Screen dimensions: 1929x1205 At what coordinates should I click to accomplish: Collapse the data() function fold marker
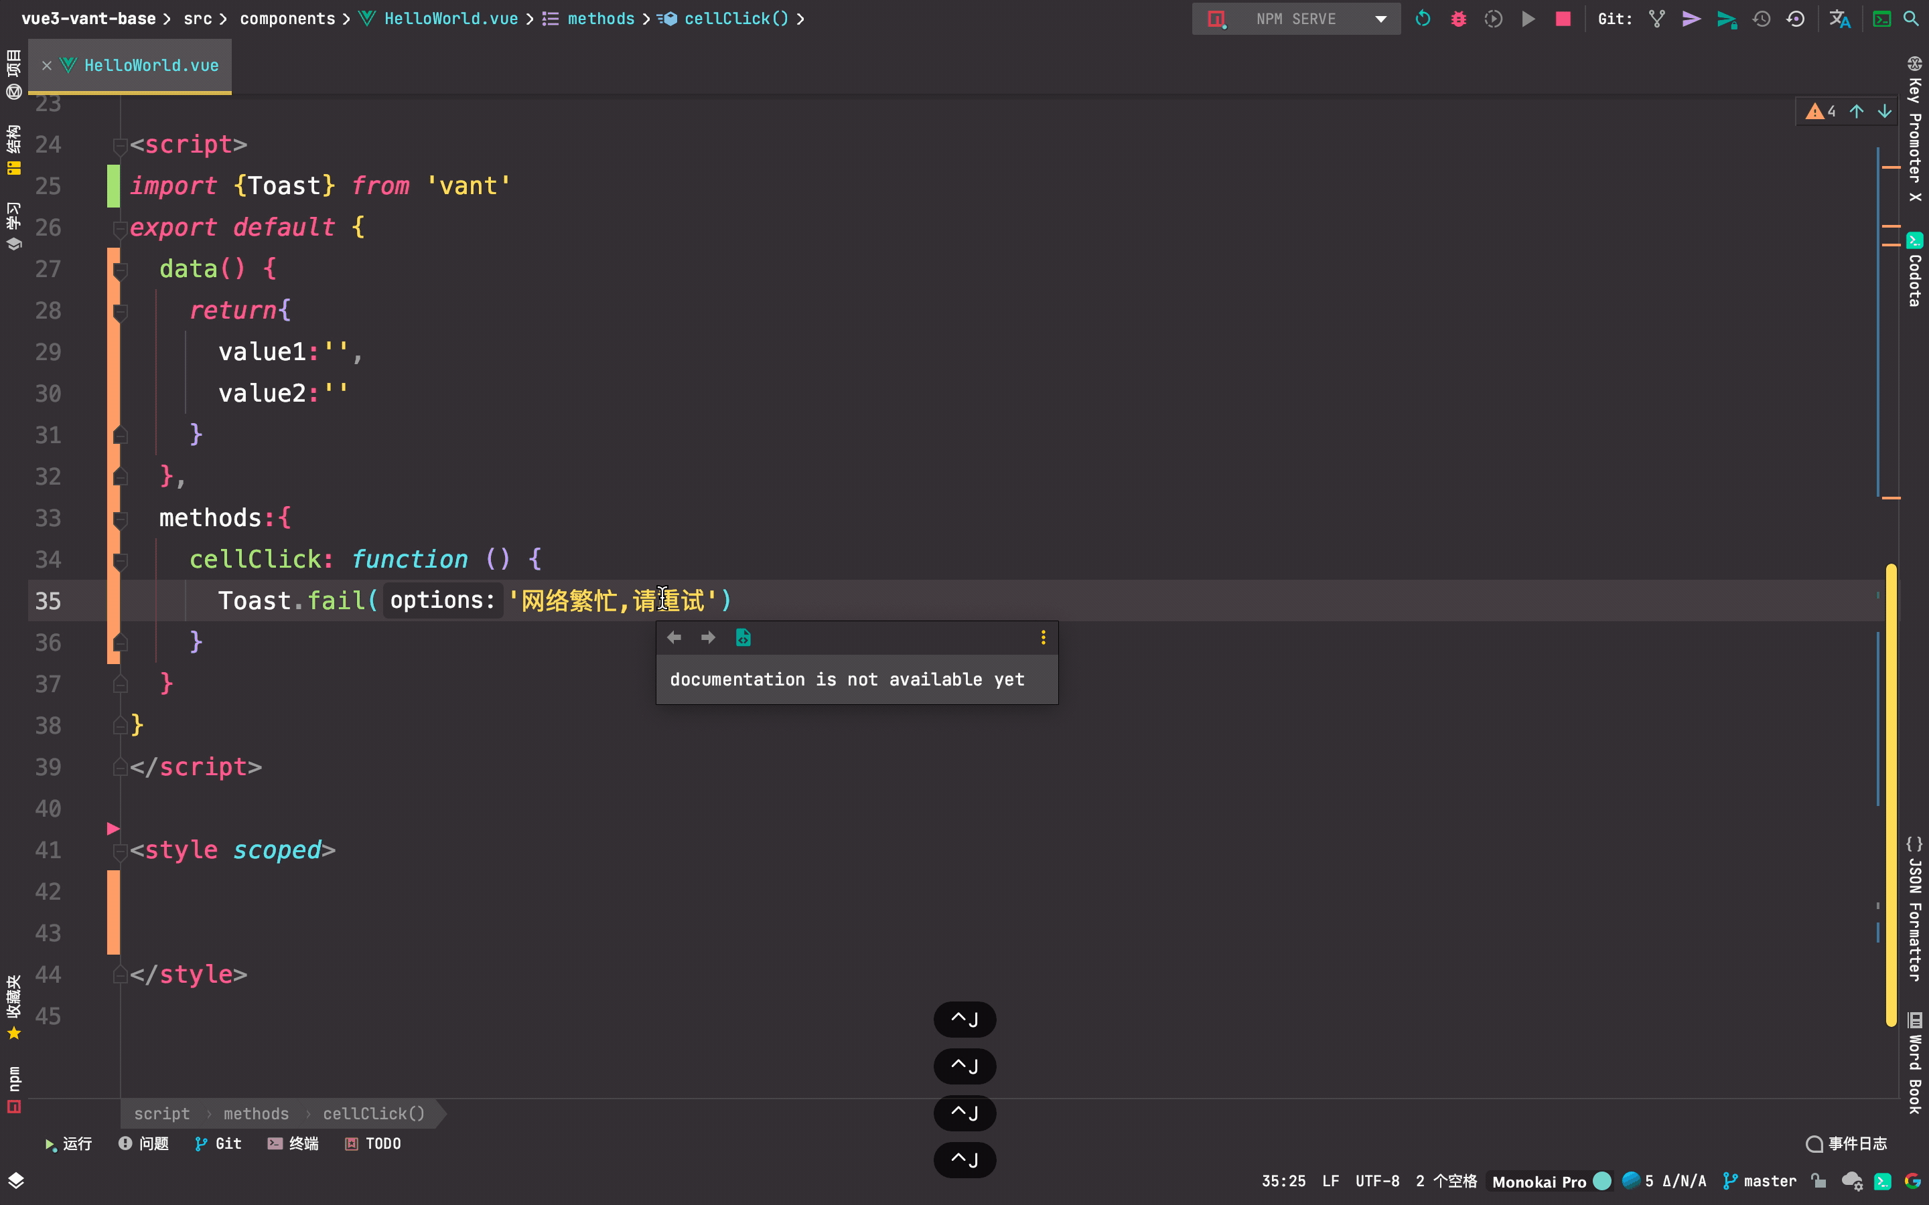click(x=121, y=271)
